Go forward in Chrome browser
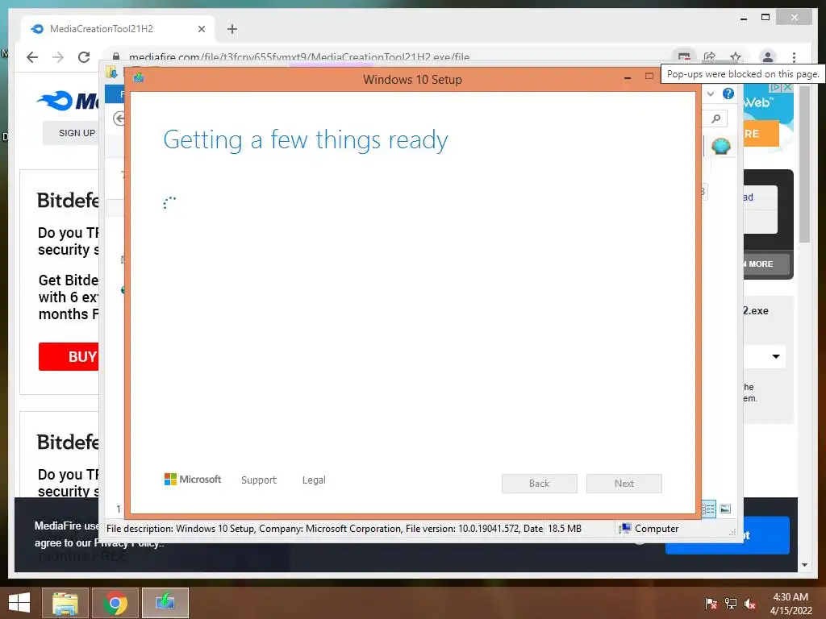 [58, 57]
